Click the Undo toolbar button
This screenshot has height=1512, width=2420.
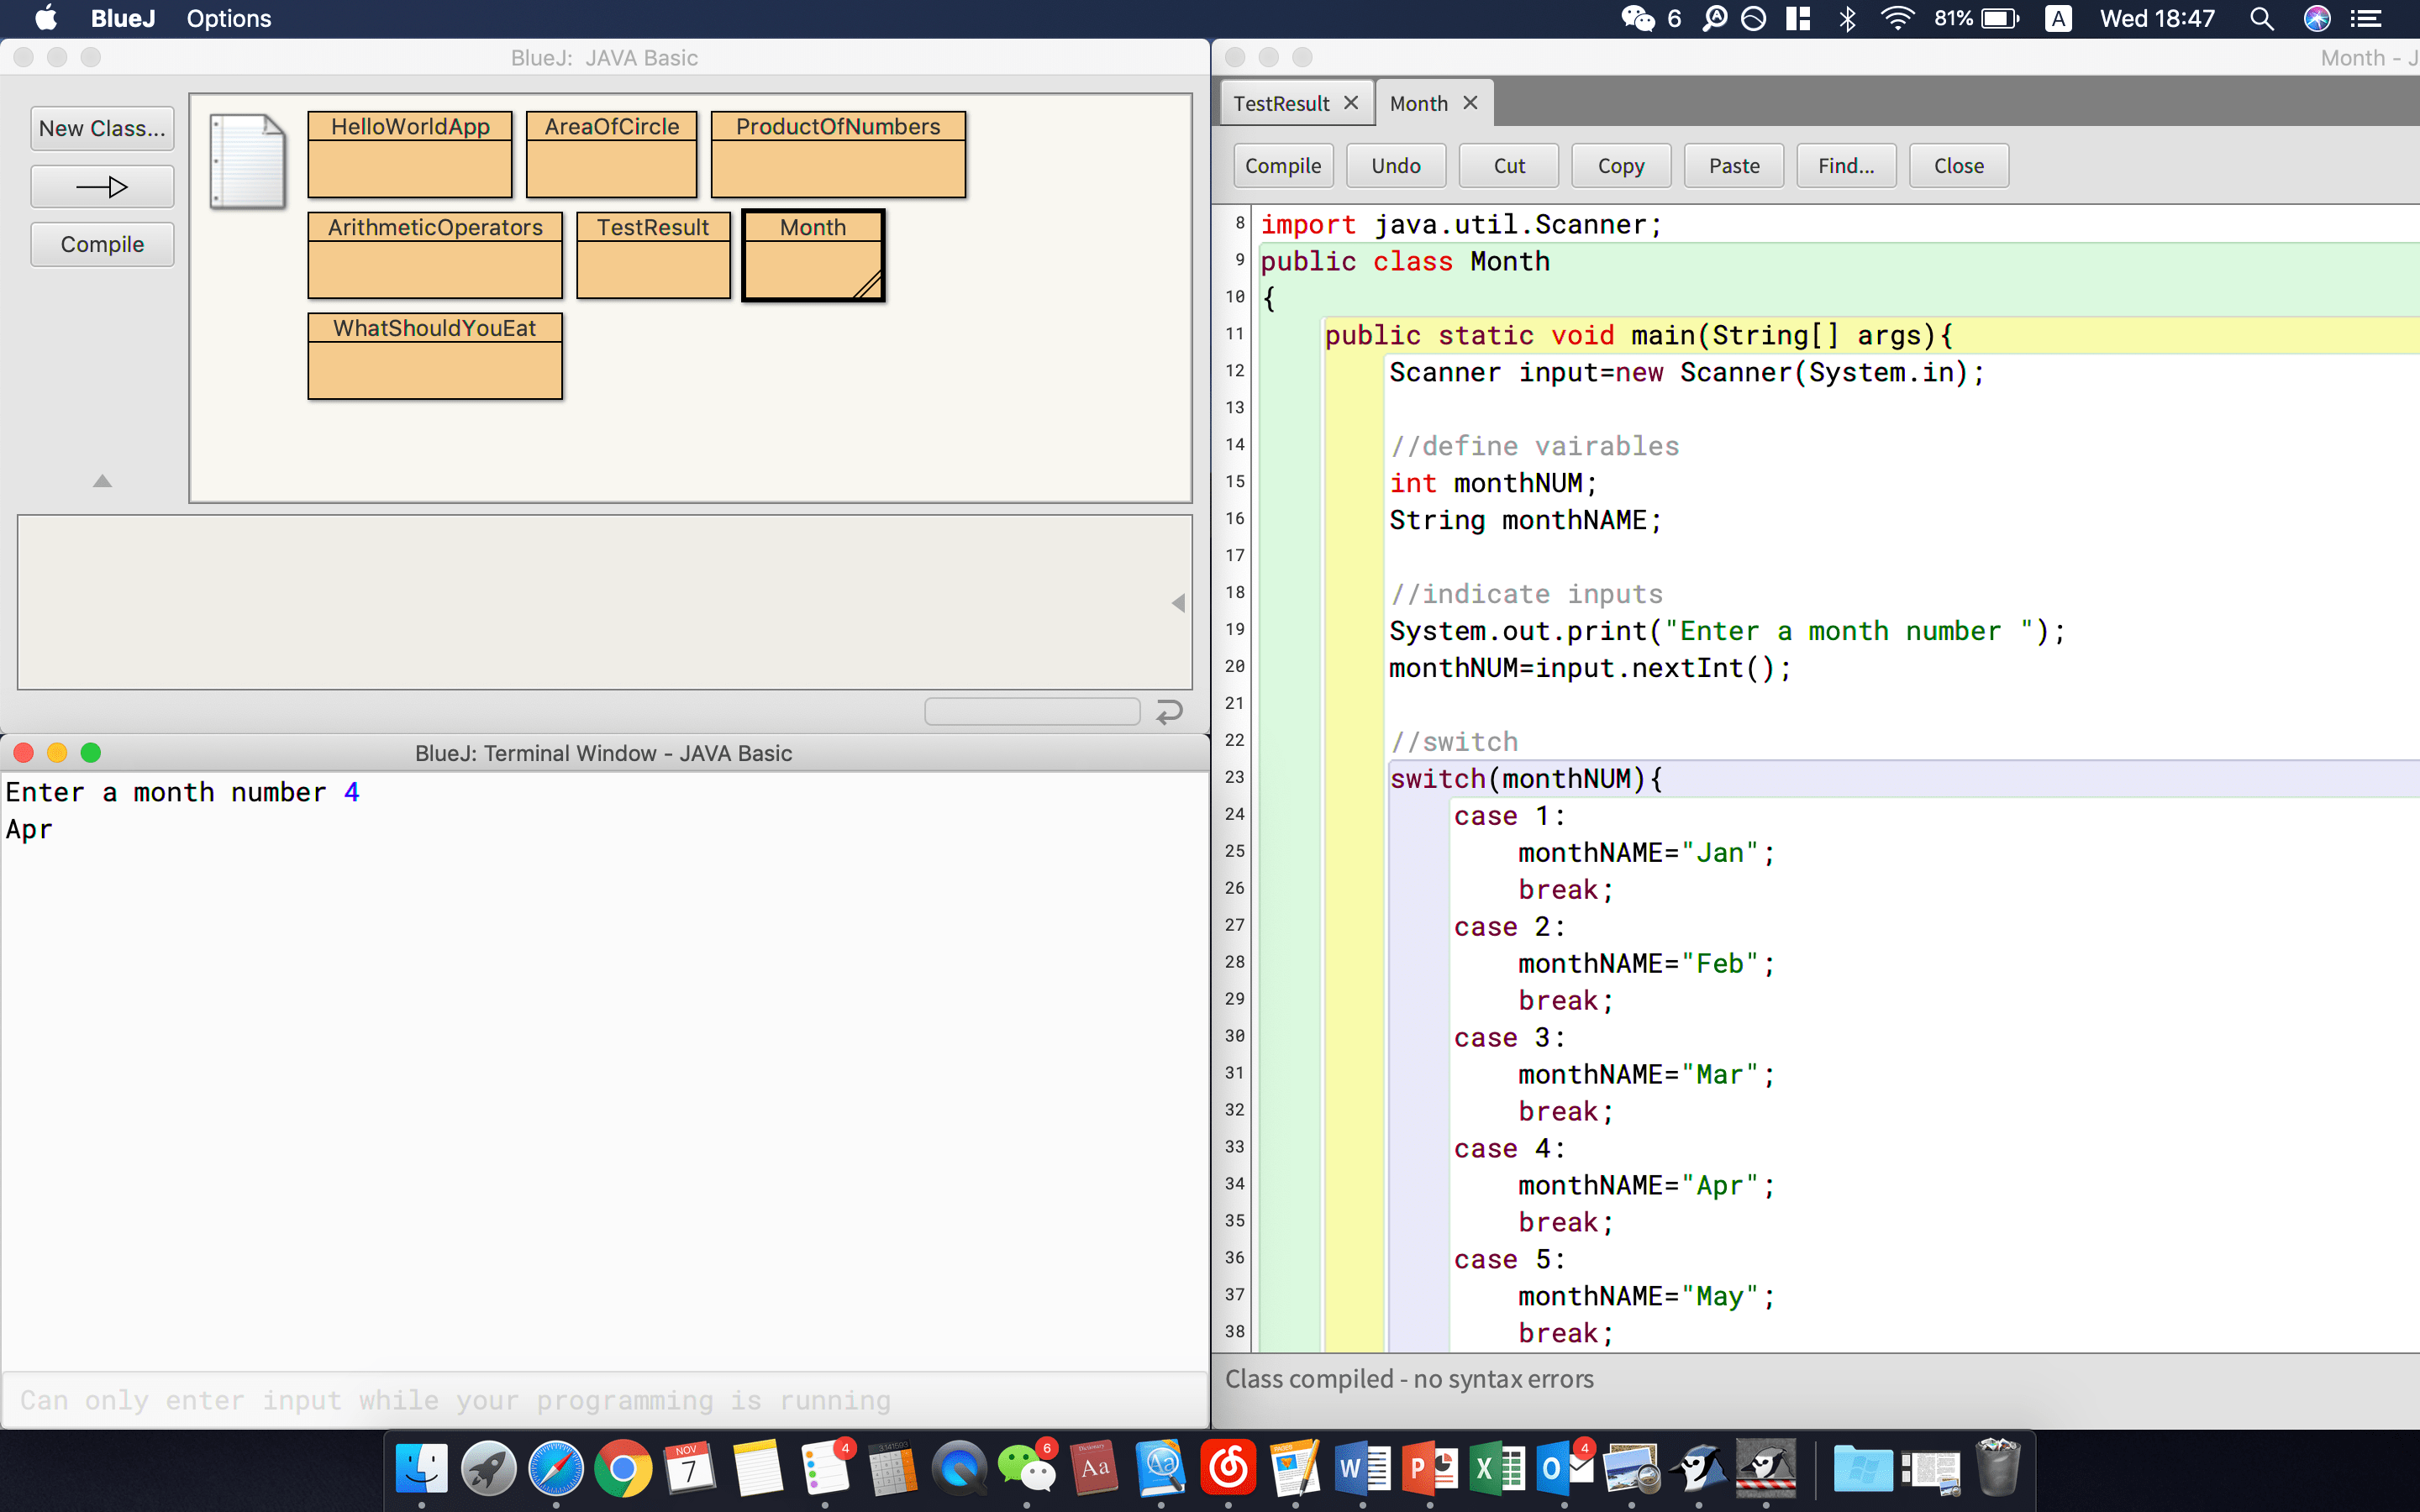1395,166
